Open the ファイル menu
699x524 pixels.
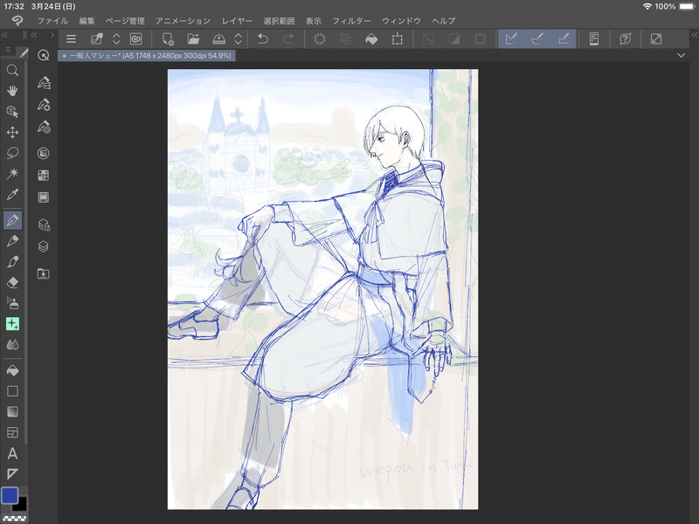pos(52,21)
